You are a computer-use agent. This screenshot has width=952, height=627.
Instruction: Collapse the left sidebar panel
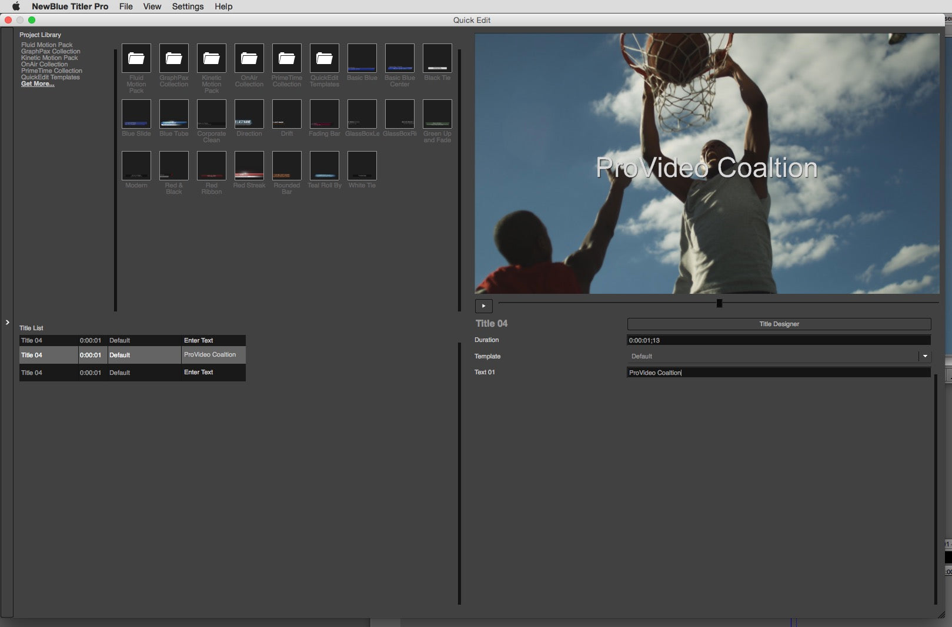point(8,322)
